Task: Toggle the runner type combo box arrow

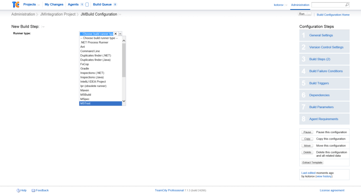Action: pos(120,34)
